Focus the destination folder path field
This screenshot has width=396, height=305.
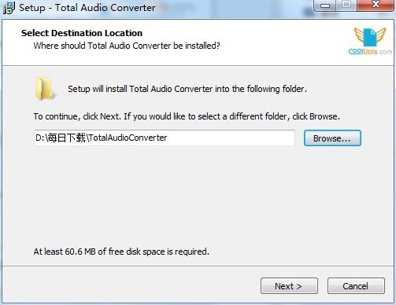coord(165,138)
